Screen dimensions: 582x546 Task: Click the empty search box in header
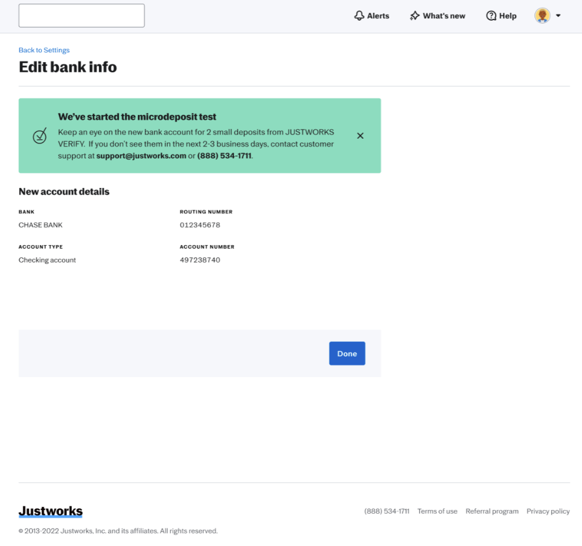click(x=81, y=16)
